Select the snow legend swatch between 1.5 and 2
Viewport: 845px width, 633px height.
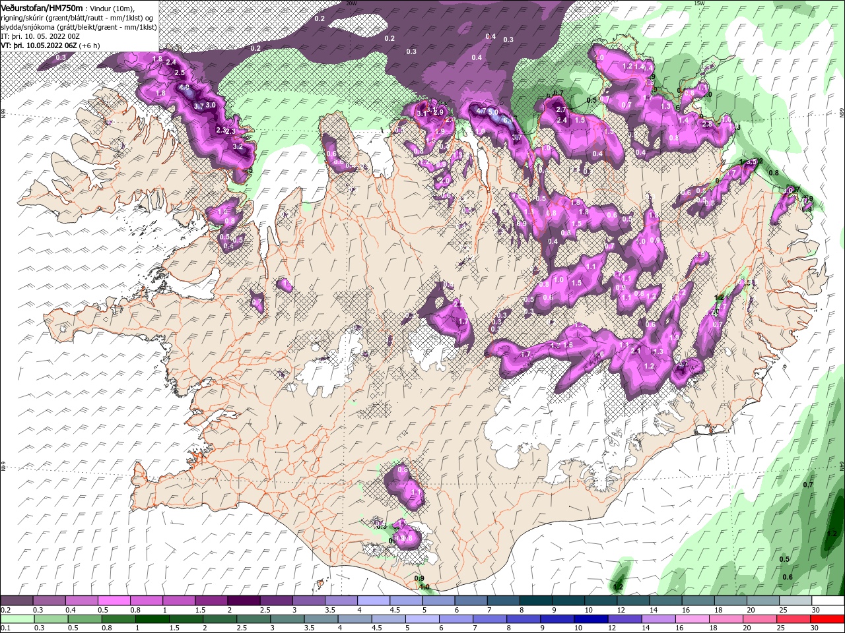coord(211,601)
